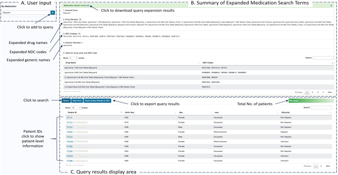Open patient PT329 record link

[x=70, y=151]
